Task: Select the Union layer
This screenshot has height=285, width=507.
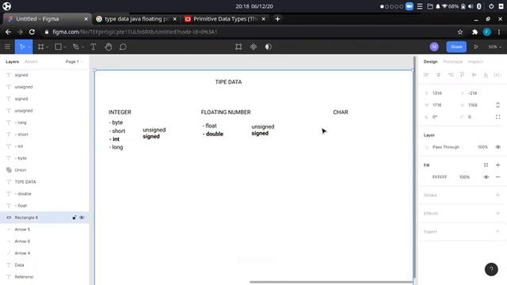Action: pyautogui.click(x=44, y=170)
